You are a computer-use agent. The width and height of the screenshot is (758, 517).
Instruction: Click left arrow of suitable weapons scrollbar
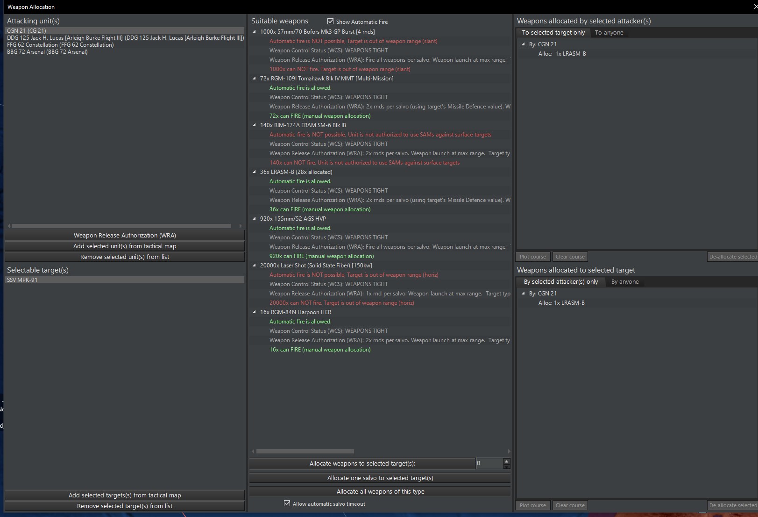[x=253, y=452]
